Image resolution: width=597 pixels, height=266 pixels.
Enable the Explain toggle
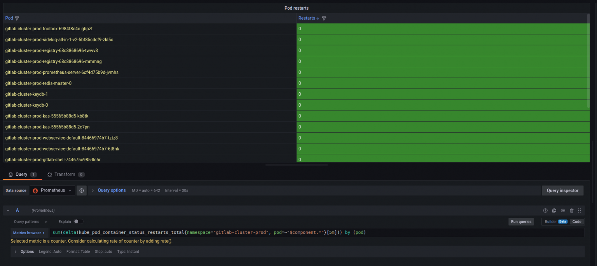click(77, 221)
